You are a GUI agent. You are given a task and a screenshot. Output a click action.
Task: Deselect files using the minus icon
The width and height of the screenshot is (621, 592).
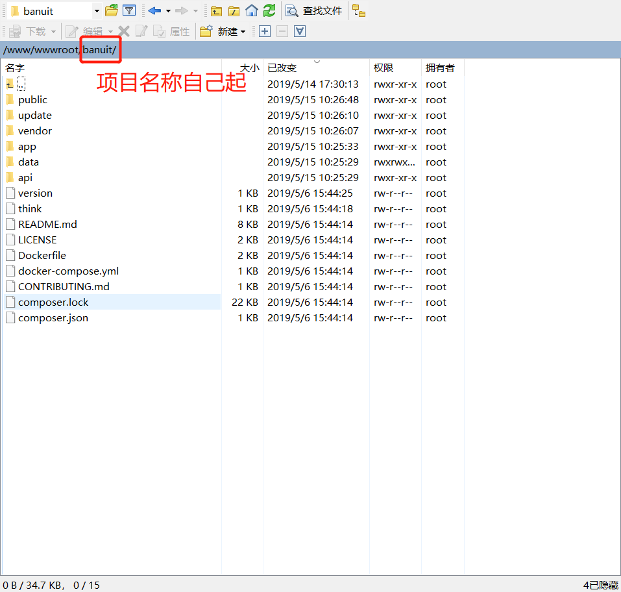[x=282, y=31]
